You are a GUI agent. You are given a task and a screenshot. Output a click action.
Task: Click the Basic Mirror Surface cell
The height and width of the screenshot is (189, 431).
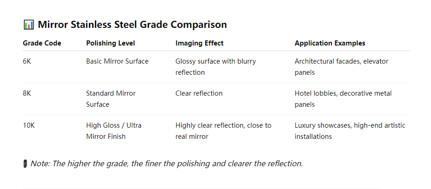click(x=117, y=61)
